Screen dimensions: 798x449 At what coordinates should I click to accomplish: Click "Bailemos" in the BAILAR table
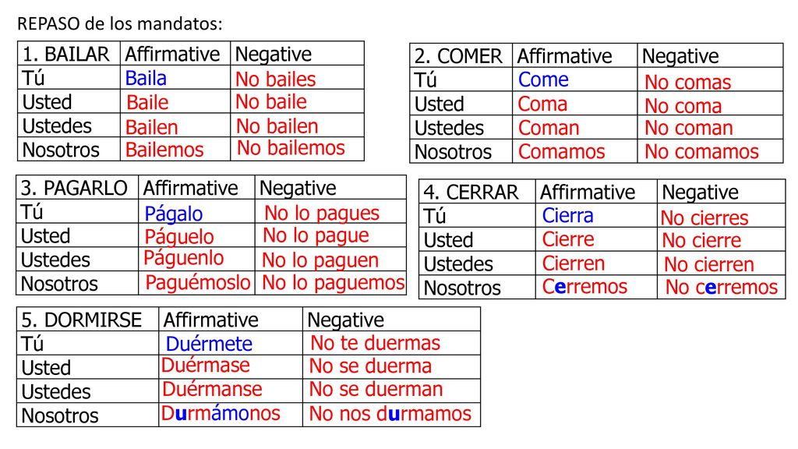coord(164,150)
